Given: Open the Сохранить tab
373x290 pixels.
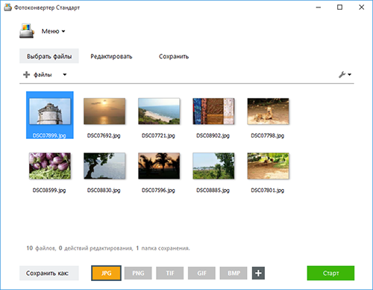Looking at the screenshot, I should coord(174,56).
